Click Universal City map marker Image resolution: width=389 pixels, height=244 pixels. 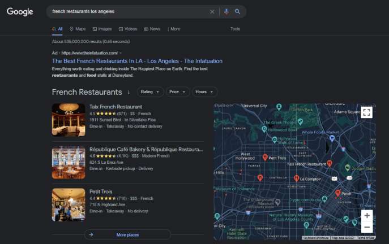[x=279, y=107]
